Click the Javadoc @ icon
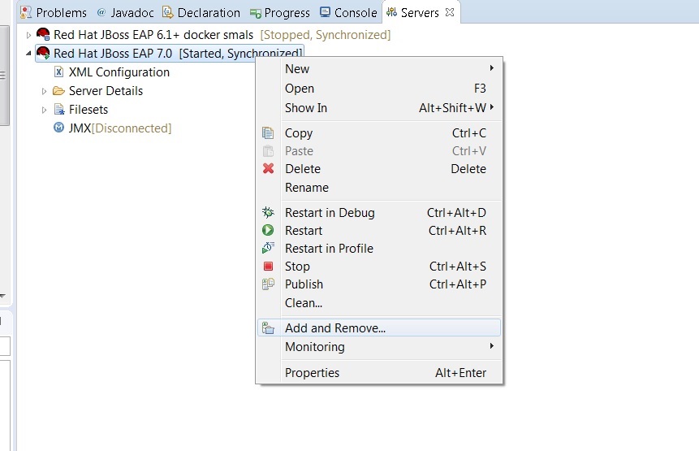 point(101,12)
